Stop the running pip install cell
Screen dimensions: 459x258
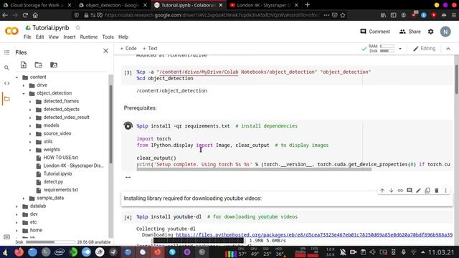(x=128, y=126)
